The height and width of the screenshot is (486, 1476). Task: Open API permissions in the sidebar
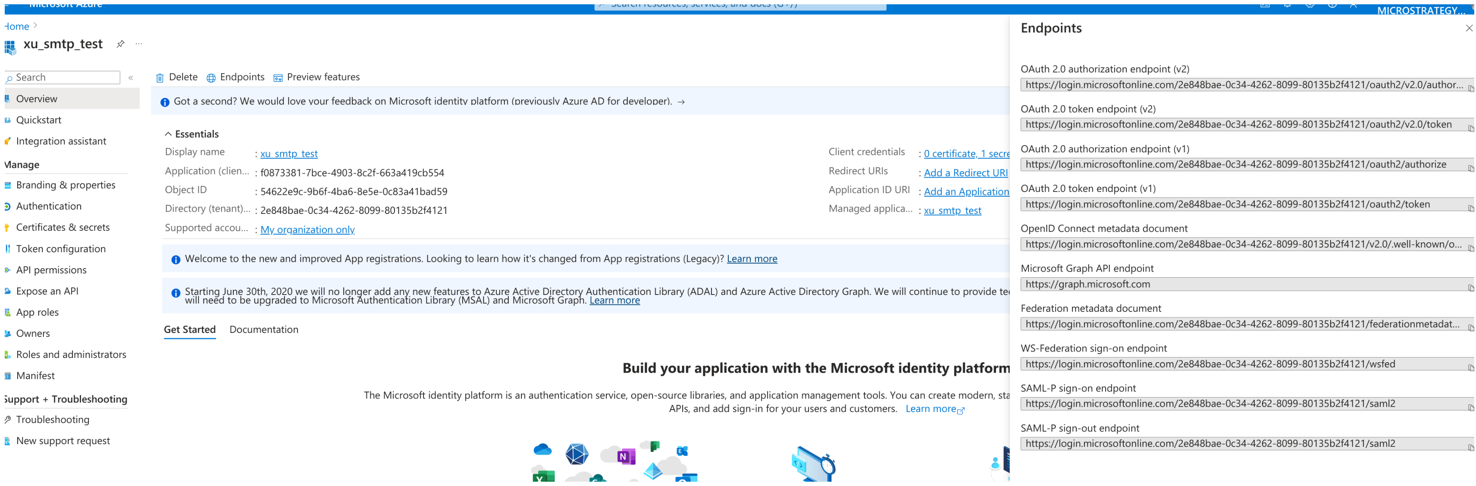(x=51, y=270)
